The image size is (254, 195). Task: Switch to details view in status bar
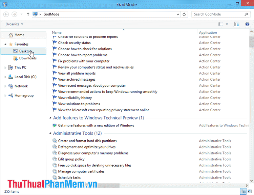pos(243,191)
